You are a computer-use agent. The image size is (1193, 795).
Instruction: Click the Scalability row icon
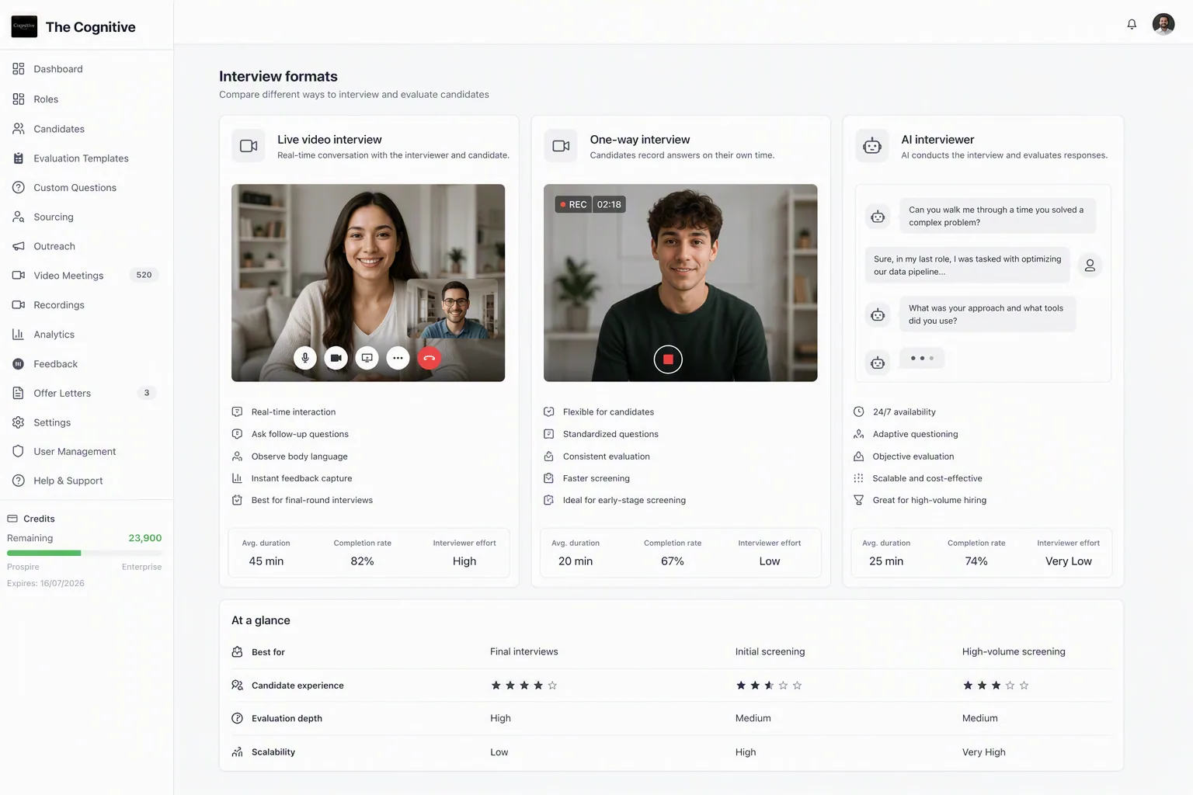point(238,752)
